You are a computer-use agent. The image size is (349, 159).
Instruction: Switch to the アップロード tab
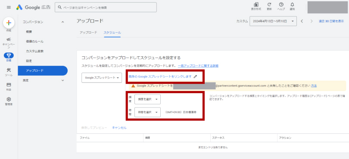88,32
